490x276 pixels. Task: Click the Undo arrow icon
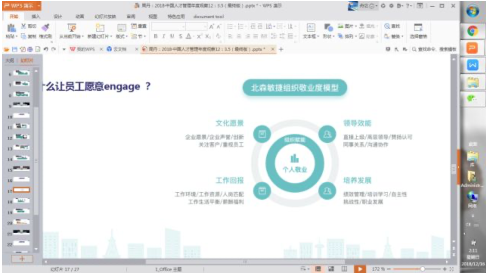pos(45,50)
